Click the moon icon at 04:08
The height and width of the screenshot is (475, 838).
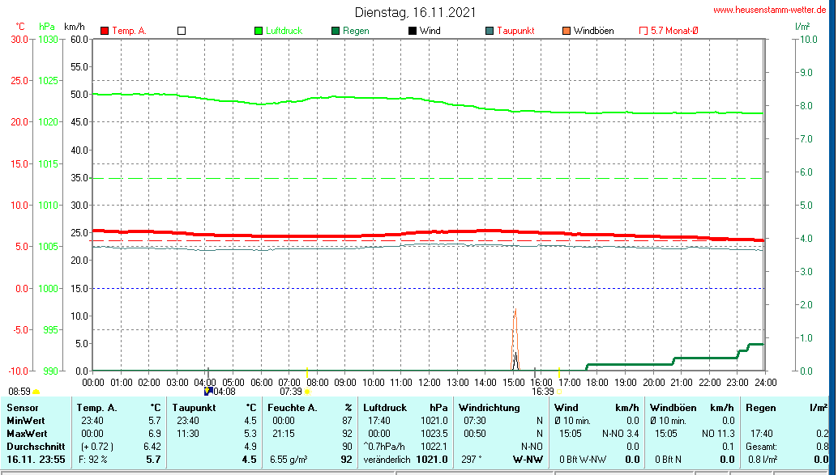[208, 391]
